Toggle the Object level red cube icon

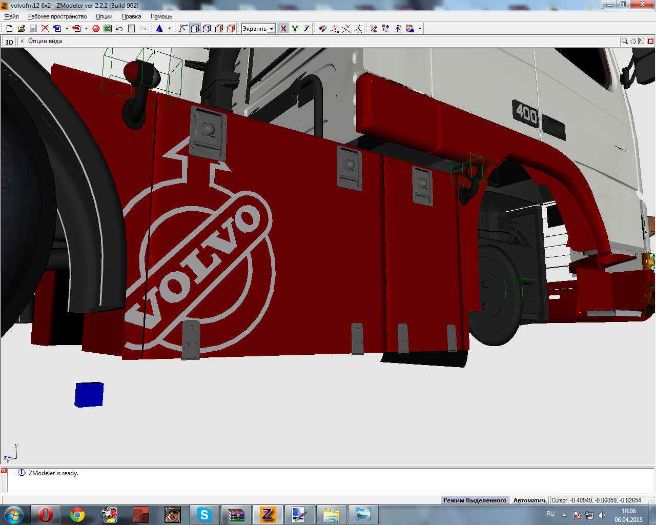click(x=231, y=29)
